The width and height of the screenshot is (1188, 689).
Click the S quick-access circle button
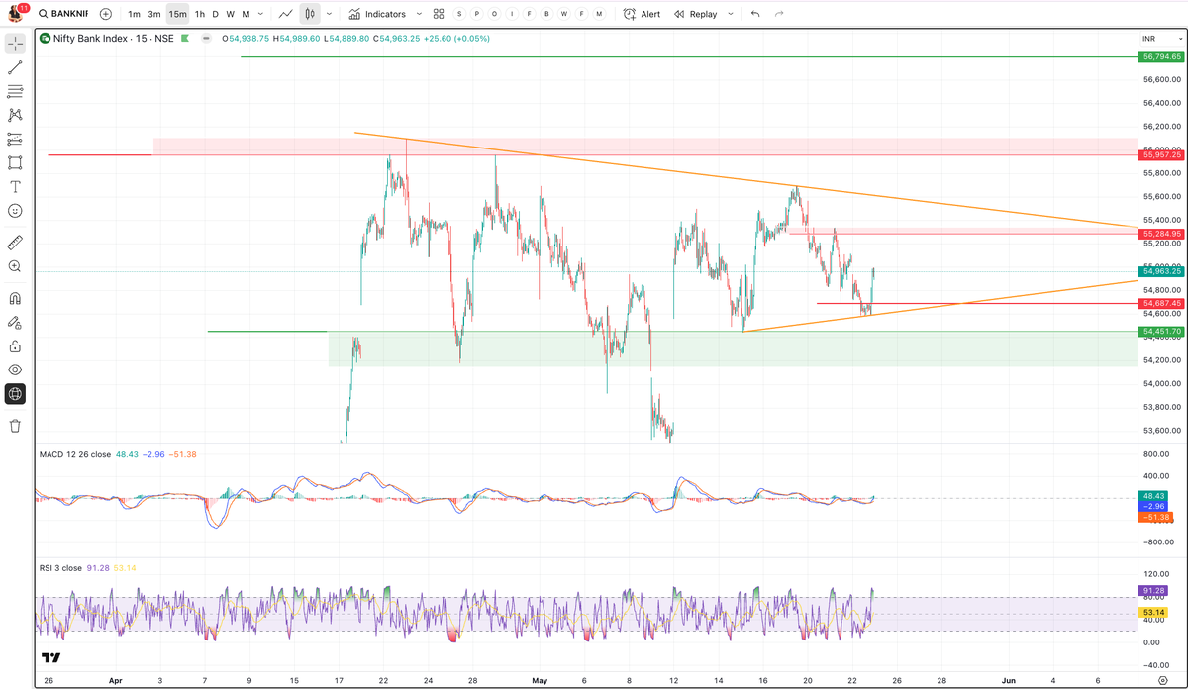pos(460,14)
